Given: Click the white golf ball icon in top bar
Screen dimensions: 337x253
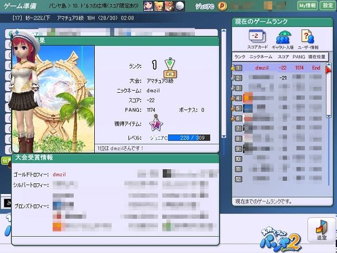Looking at the screenshot, I should (x=180, y=6).
